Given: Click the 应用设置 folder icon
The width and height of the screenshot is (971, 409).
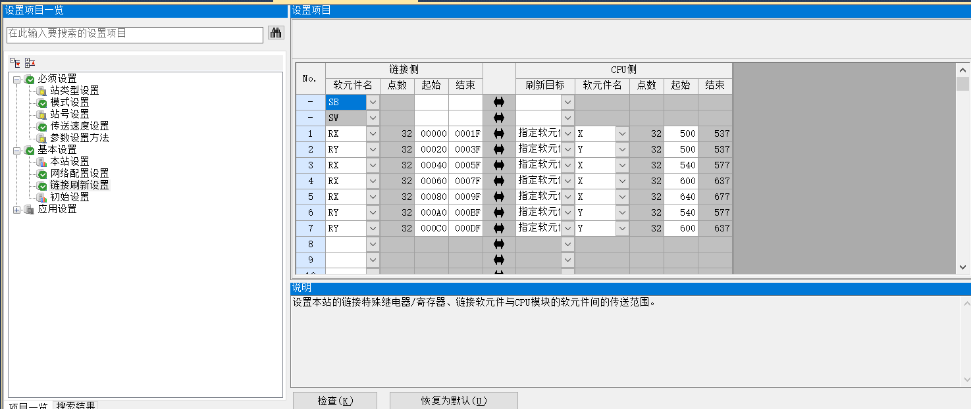Looking at the screenshot, I should (29, 209).
